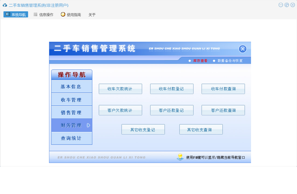Click the arrow beside 财务管理
The height and width of the screenshot is (194, 297).
point(88,125)
